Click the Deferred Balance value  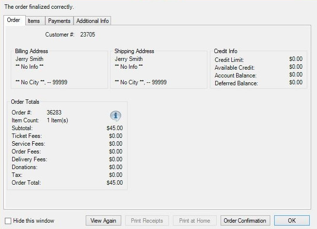[x=296, y=82]
